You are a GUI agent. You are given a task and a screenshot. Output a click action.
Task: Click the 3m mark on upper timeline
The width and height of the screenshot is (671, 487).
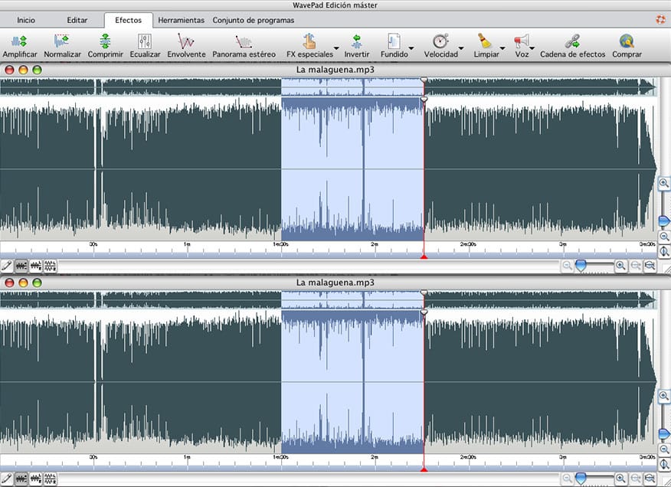563,244
